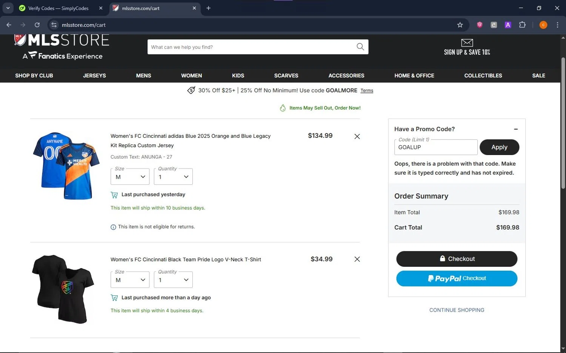Open the browser extensions puzzle icon
Viewport: 566px width, 353px height.
(x=522, y=25)
